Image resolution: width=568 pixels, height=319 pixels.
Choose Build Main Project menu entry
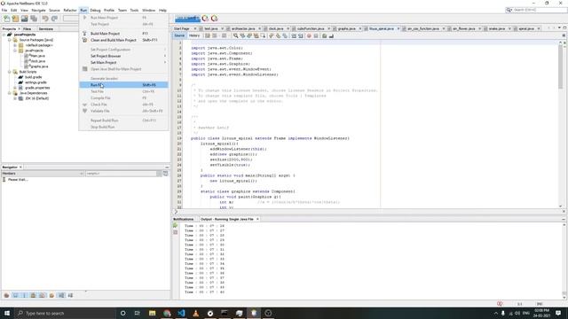coord(123,34)
